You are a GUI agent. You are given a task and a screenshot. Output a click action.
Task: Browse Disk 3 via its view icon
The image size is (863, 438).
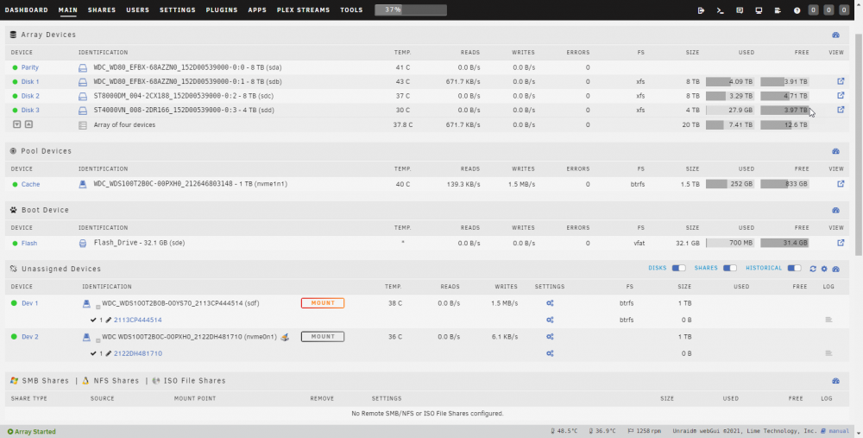(841, 110)
